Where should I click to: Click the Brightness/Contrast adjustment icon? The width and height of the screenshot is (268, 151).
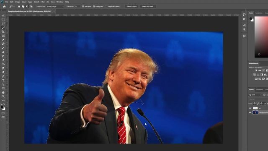(x=256, y=70)
